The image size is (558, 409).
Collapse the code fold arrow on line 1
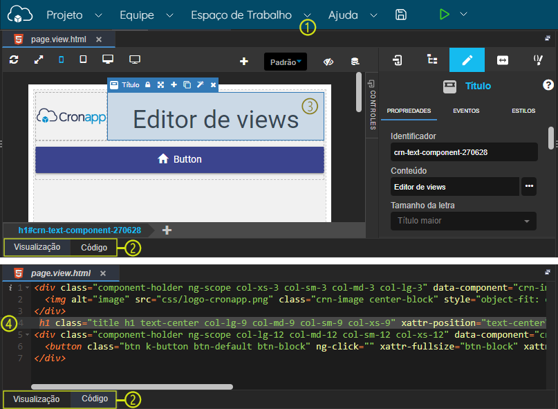click(28, 287)
